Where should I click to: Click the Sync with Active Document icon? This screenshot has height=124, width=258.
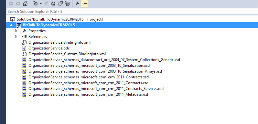click(x=46, y=4)
